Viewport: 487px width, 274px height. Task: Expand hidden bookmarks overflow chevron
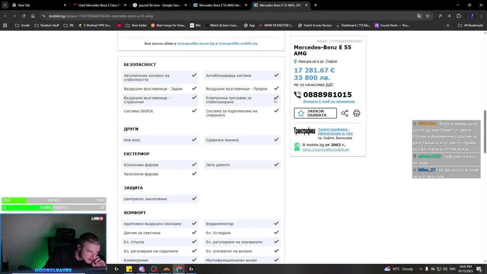[448, 25]
